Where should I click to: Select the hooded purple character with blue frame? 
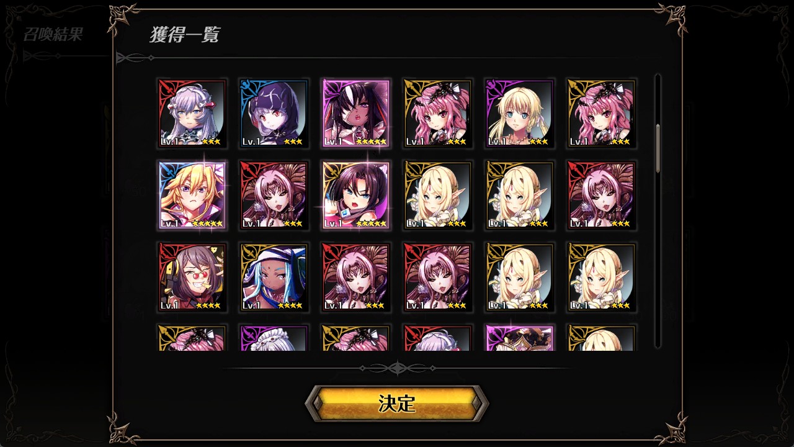click(x=274, y=113)
